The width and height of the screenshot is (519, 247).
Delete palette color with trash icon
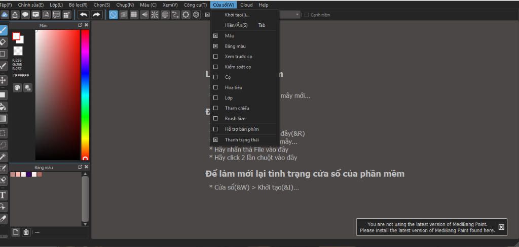pyautogui.click(x=26, y=232)
